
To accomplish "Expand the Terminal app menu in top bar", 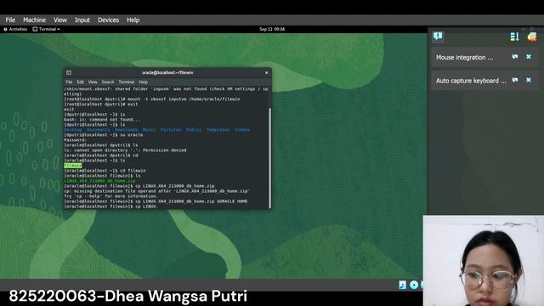I will pos(46,29).
